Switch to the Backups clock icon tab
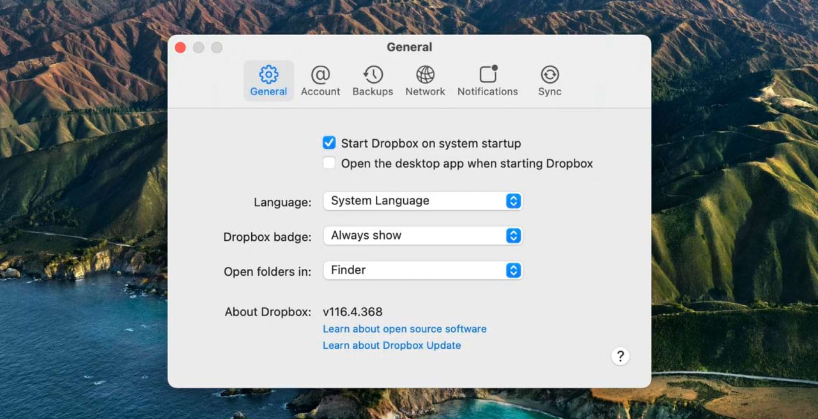Screen dimensions: 818x419 click(373, 80)
